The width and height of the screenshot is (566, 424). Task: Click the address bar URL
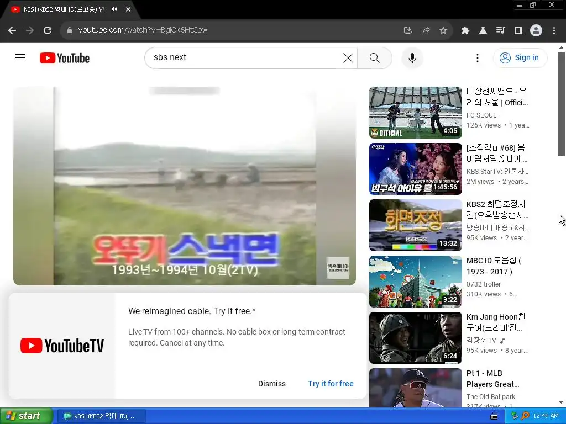pos(143,30)
